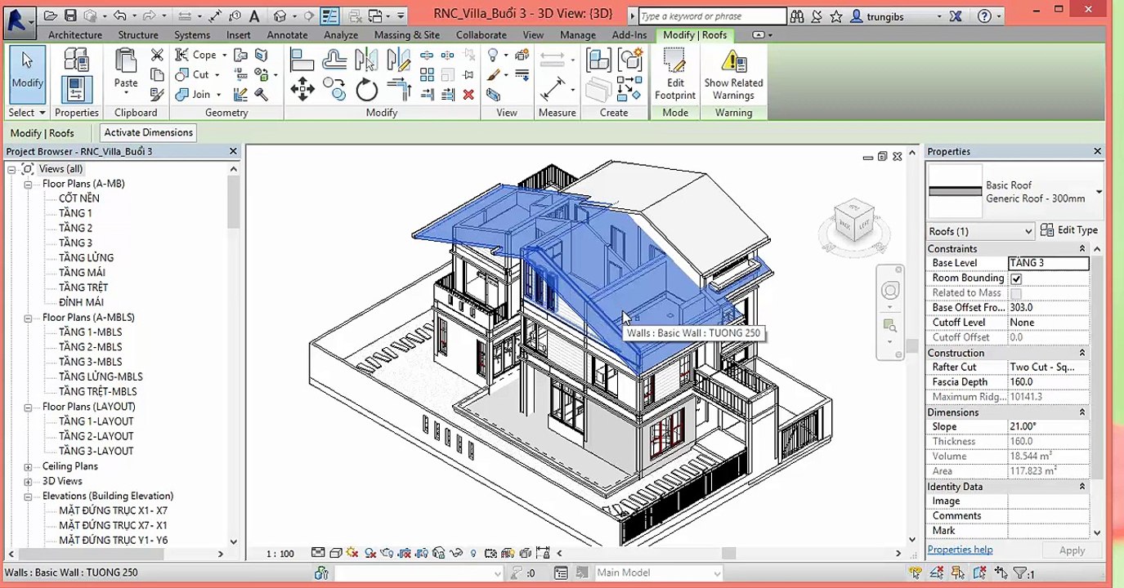Toggle the Properties palette button in ribbon
Screen dimensions: 1124x588
[x=76, y=89]
